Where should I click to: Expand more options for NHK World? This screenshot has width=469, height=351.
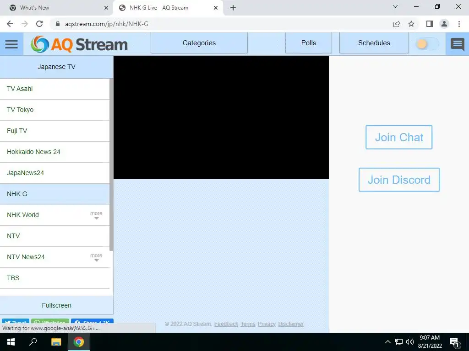click(x=96, y=215)
